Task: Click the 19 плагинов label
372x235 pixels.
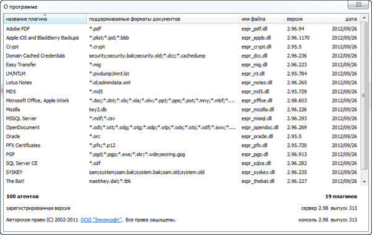Action: click(x=341, y=197)
